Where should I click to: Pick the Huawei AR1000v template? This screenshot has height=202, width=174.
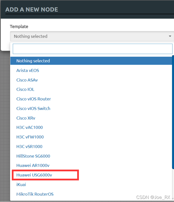91,165
